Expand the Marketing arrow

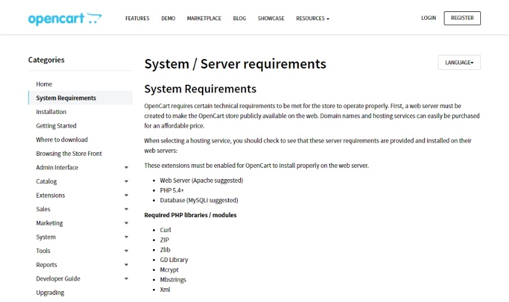click(x=126, y=223)
